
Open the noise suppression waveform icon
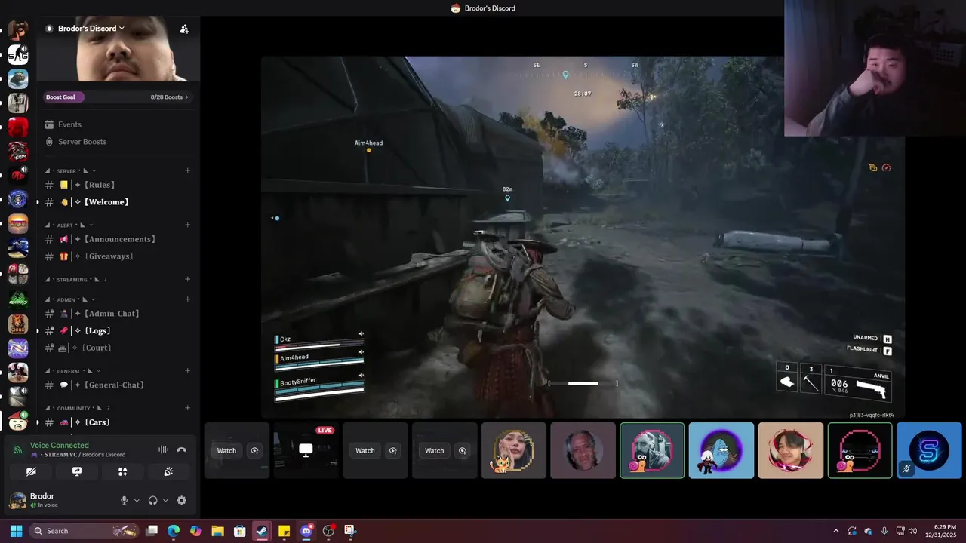click(x=163, y=449)
